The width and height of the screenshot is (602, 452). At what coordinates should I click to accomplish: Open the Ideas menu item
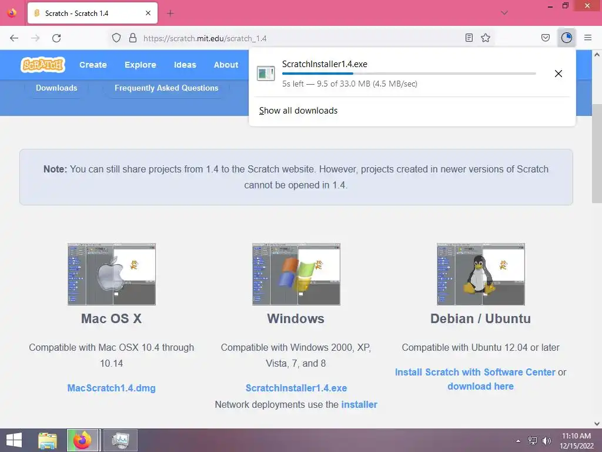[x=185, y=65]
